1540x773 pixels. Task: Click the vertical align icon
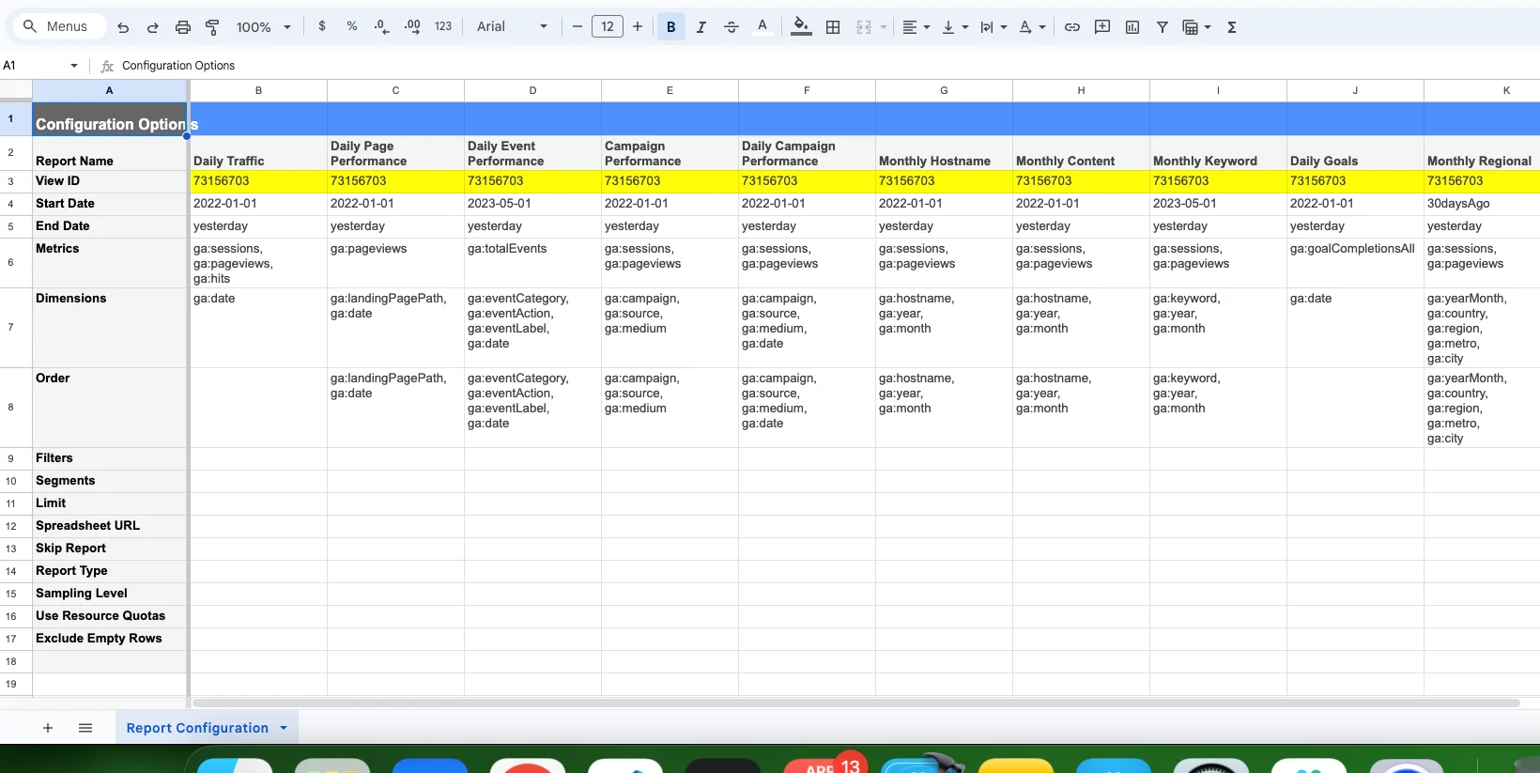(x=948, y=27)
